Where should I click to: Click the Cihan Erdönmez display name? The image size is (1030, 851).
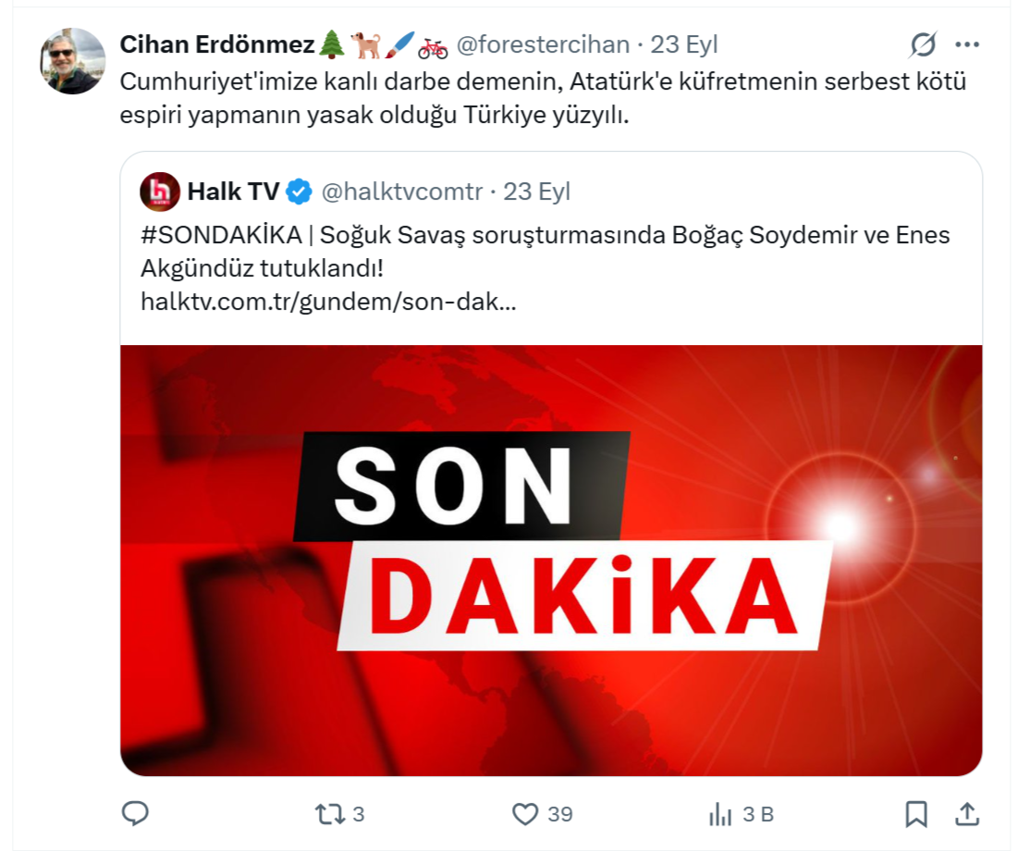[x=217, y=44]
